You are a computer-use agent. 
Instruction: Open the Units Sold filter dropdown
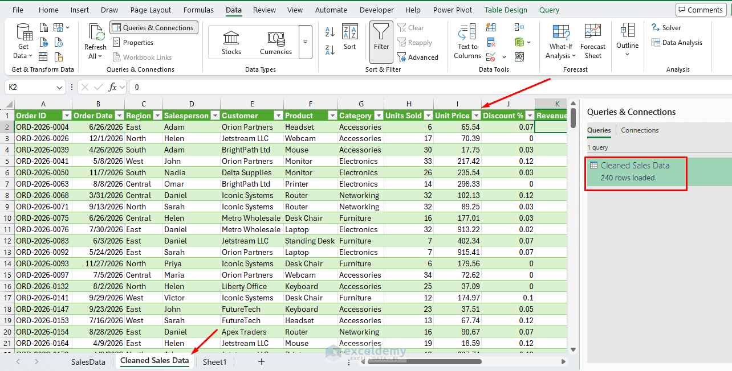(428, 116)
